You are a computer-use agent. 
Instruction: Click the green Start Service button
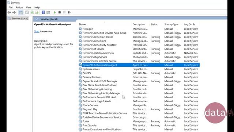[x=55, y=12]
